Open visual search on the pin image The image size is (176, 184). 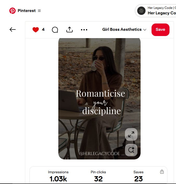[x=131, y=150]
